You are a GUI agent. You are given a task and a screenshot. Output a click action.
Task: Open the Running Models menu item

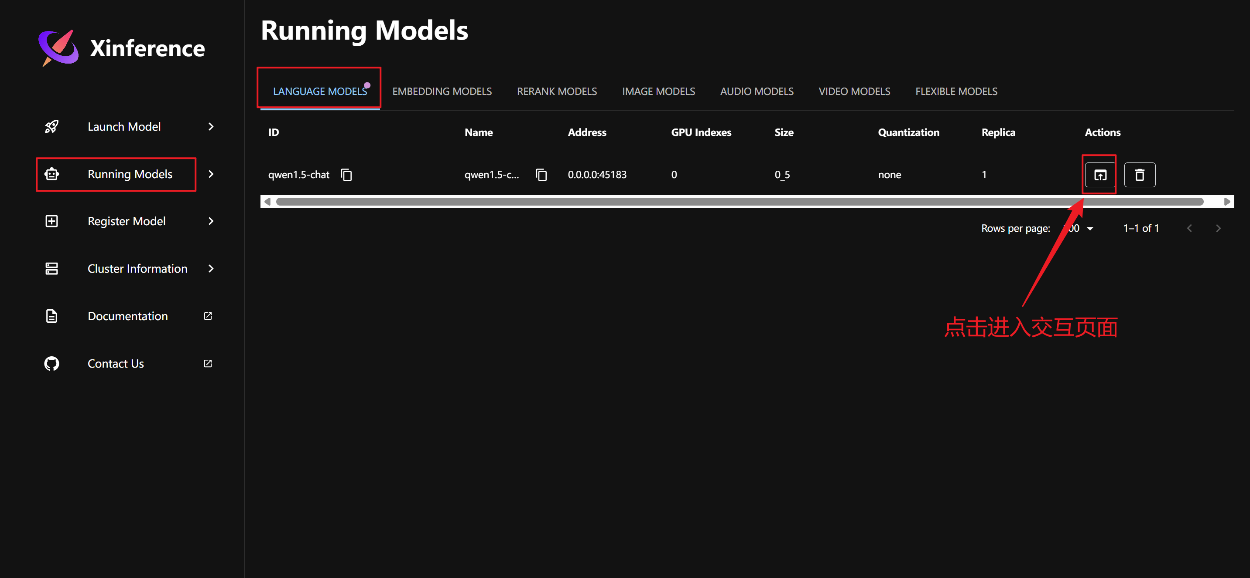pos(130,174)
